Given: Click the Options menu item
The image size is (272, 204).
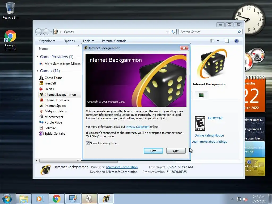Looking at the screenshot, I should [x=69, y=41].
